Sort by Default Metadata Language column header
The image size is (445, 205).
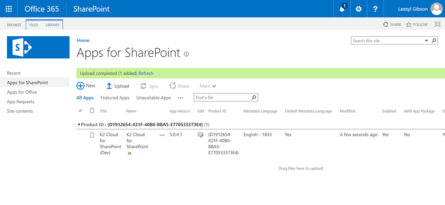[309, 111]
